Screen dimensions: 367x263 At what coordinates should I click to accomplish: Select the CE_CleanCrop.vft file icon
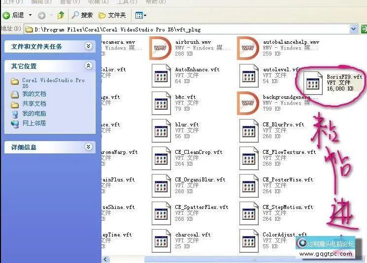pos(161,158)
